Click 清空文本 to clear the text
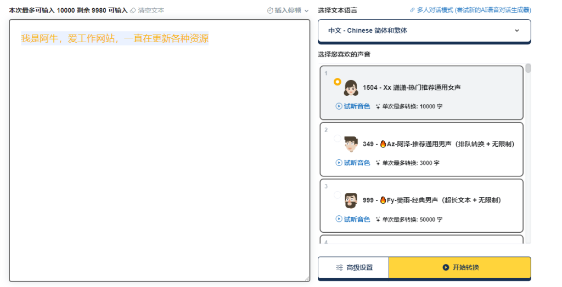 coord(151,11)
